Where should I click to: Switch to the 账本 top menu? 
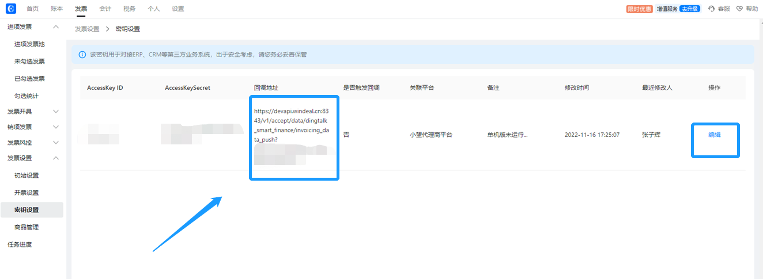coord(56,9)
